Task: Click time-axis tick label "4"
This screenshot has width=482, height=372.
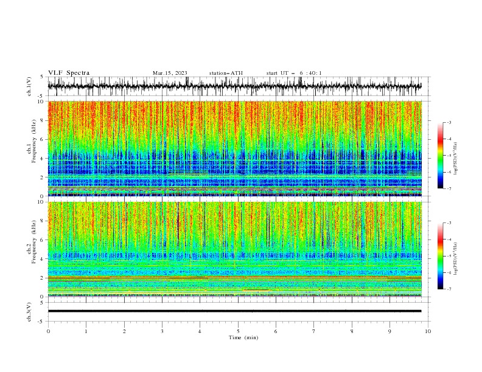Action: point(200,331)
